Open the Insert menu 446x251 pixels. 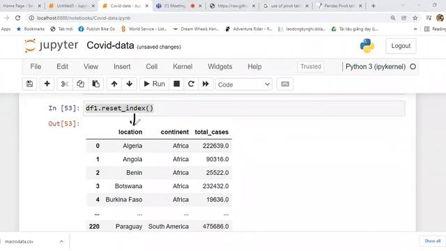click(x=122, y=67)
